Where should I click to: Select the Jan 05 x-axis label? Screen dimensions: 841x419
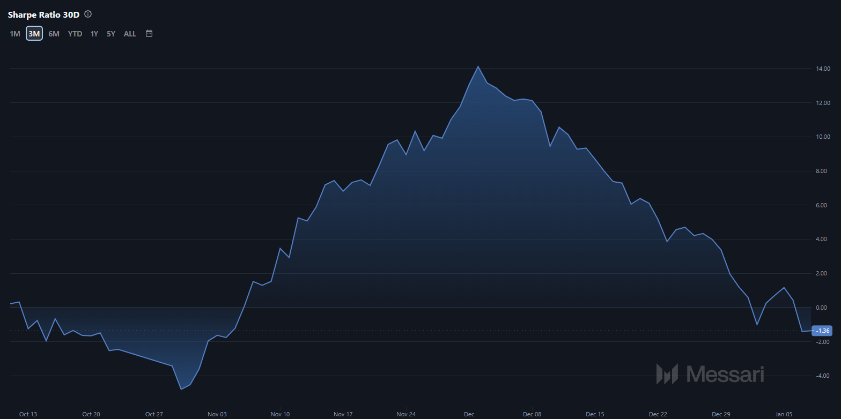coord(784,414)
